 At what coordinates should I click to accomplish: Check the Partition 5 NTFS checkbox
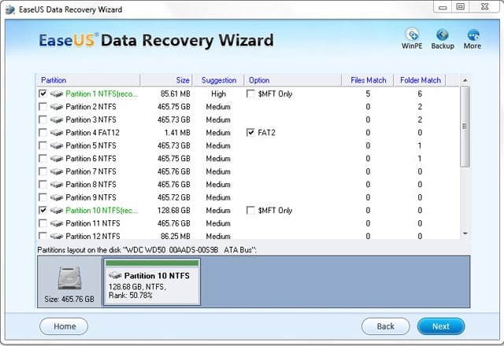43,145
